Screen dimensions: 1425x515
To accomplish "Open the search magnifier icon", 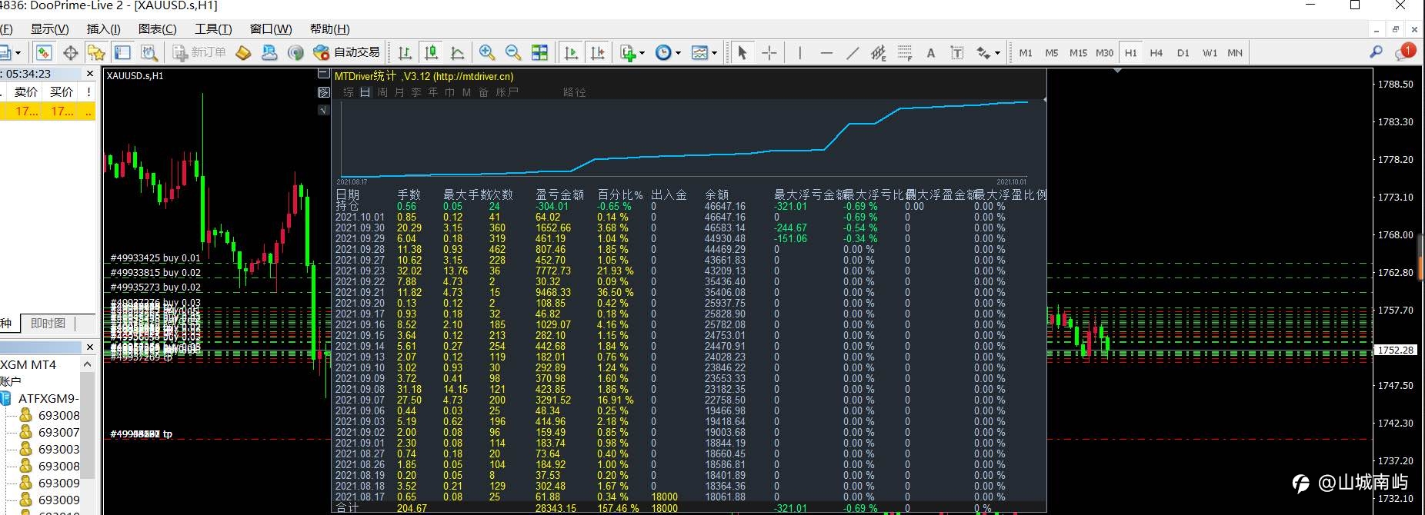I will click(x=1377, y=51).
